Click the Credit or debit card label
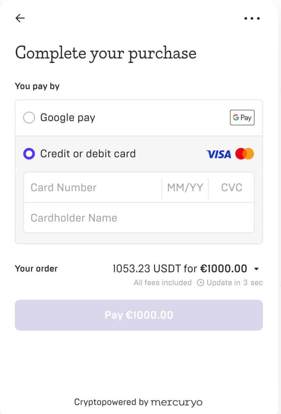The width and height of the screenshot is (281, 414). click(x=88, y=154)
